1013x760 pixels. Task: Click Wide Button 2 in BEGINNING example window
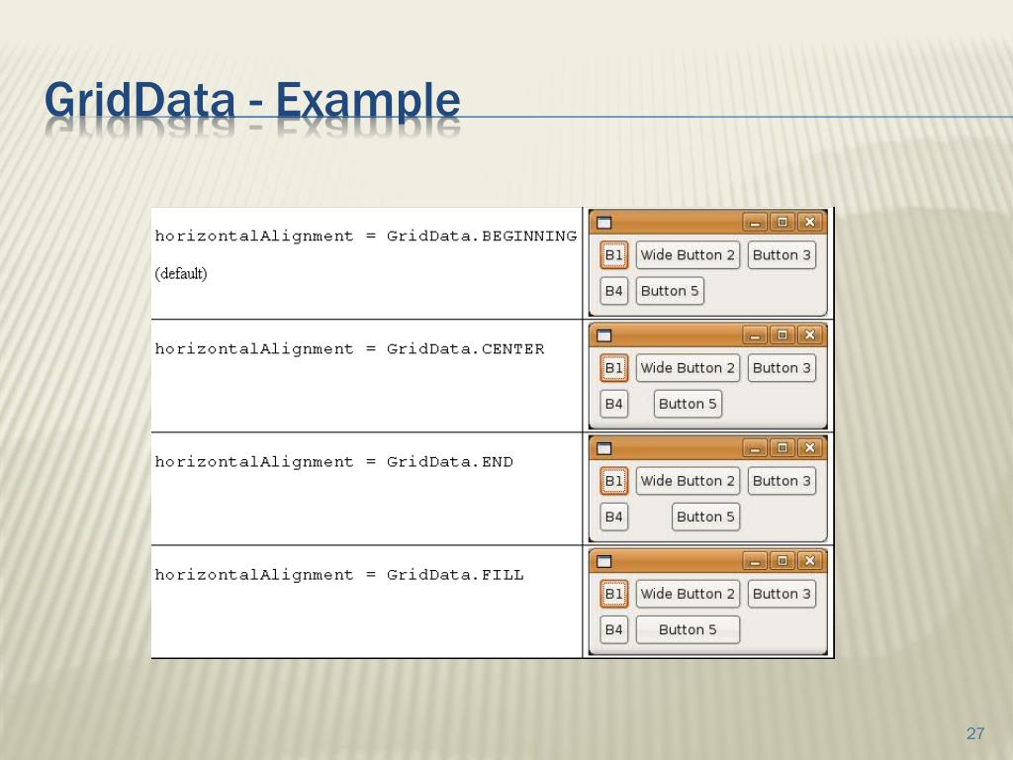[x=688, y=254]
